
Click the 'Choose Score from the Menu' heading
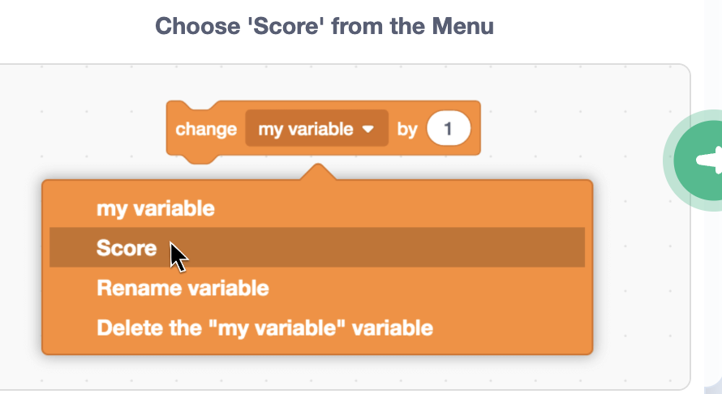324,26
